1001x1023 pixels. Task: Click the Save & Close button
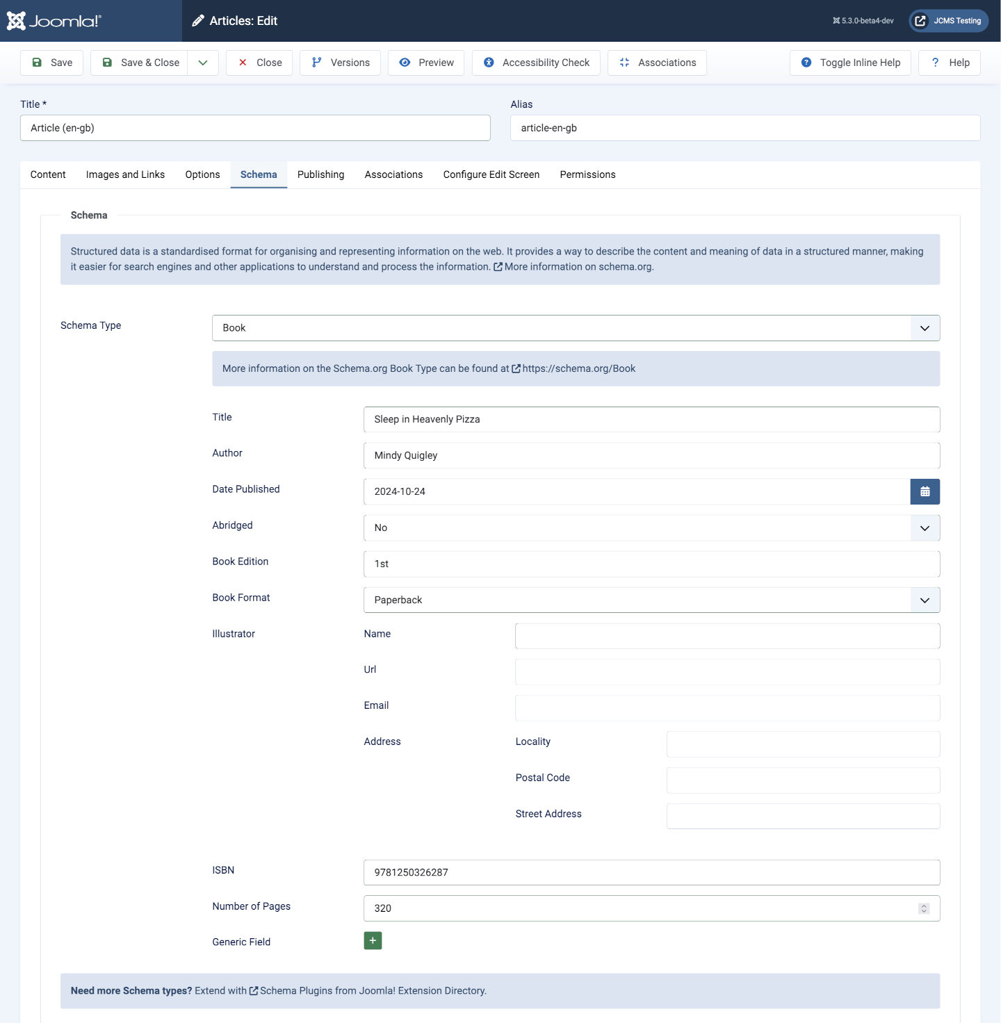point(140,63)
